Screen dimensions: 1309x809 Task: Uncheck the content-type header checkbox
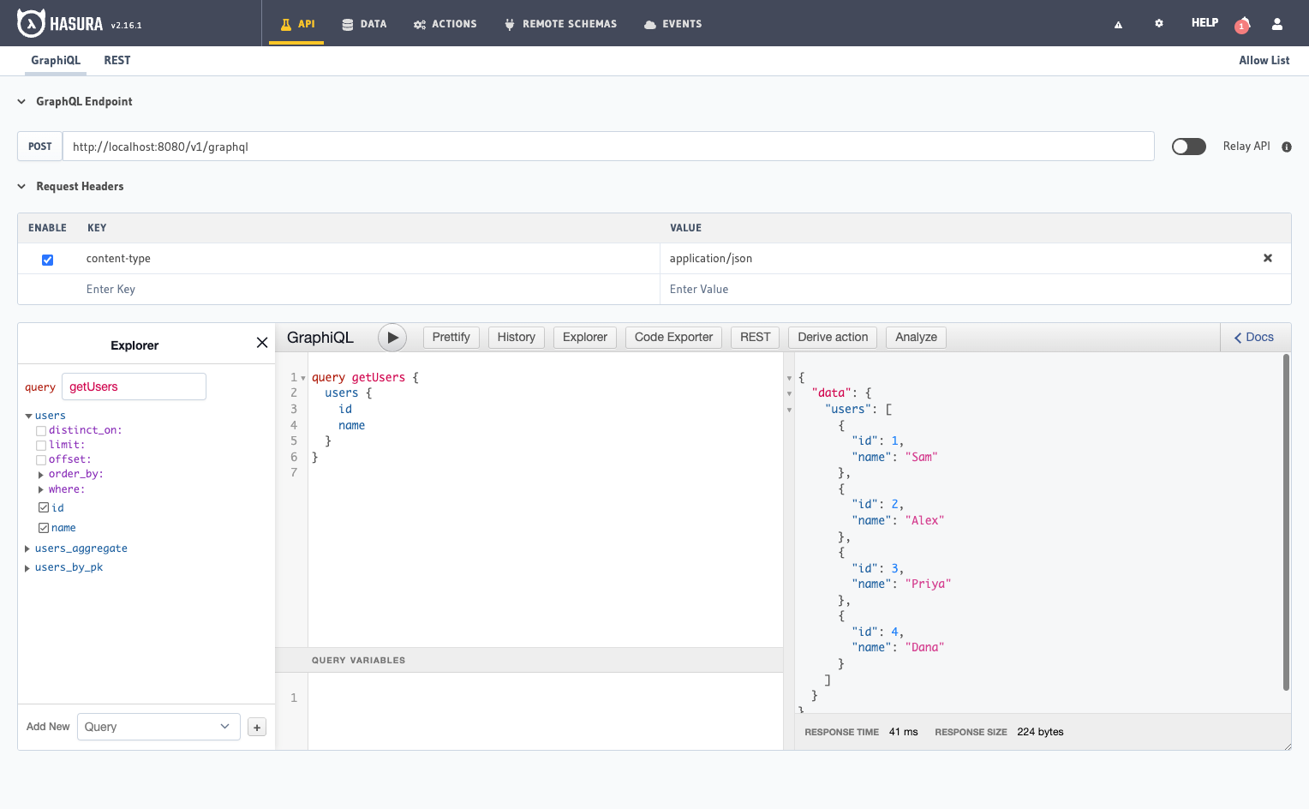point(47,258)
